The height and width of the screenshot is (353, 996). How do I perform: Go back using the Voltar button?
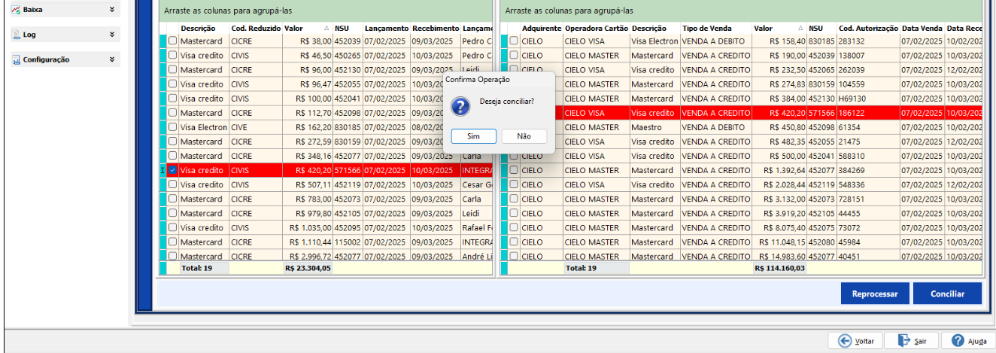coord(855,341)
